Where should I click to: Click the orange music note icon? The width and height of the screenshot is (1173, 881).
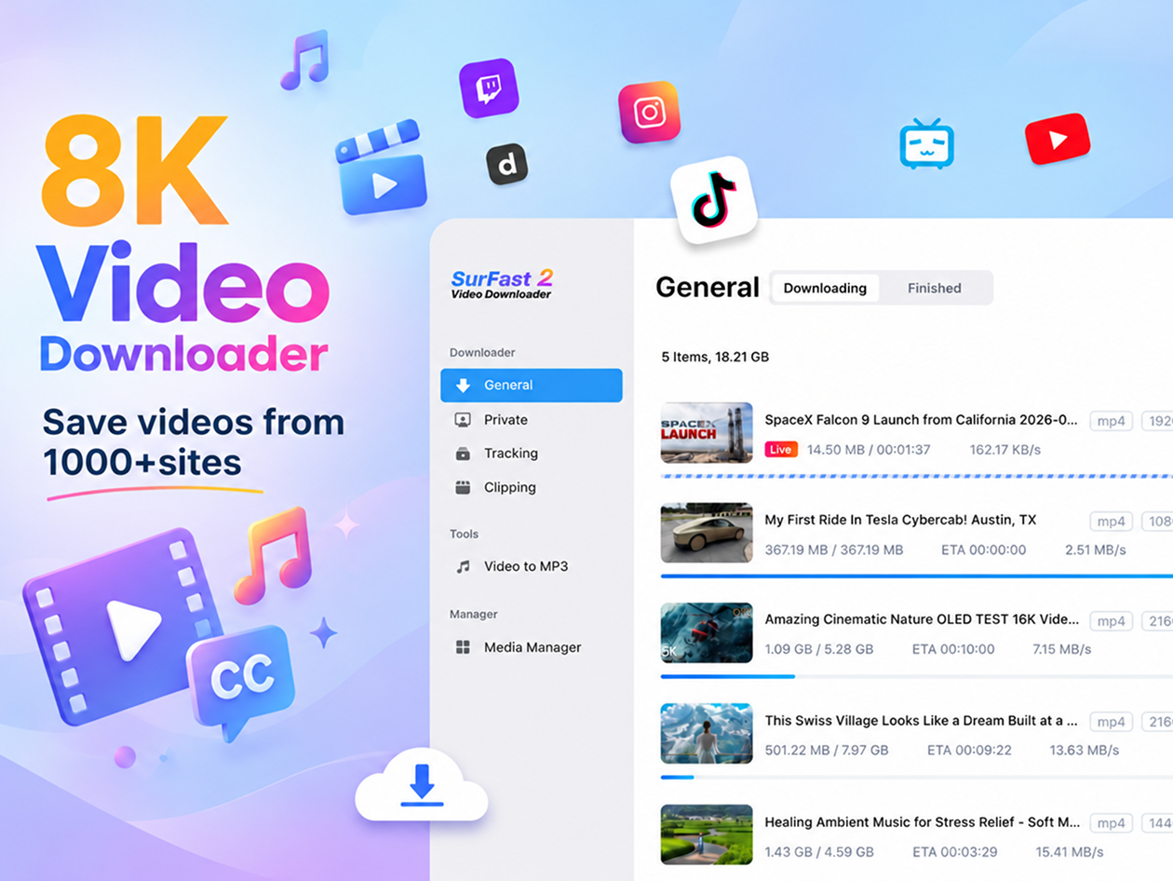272,556
